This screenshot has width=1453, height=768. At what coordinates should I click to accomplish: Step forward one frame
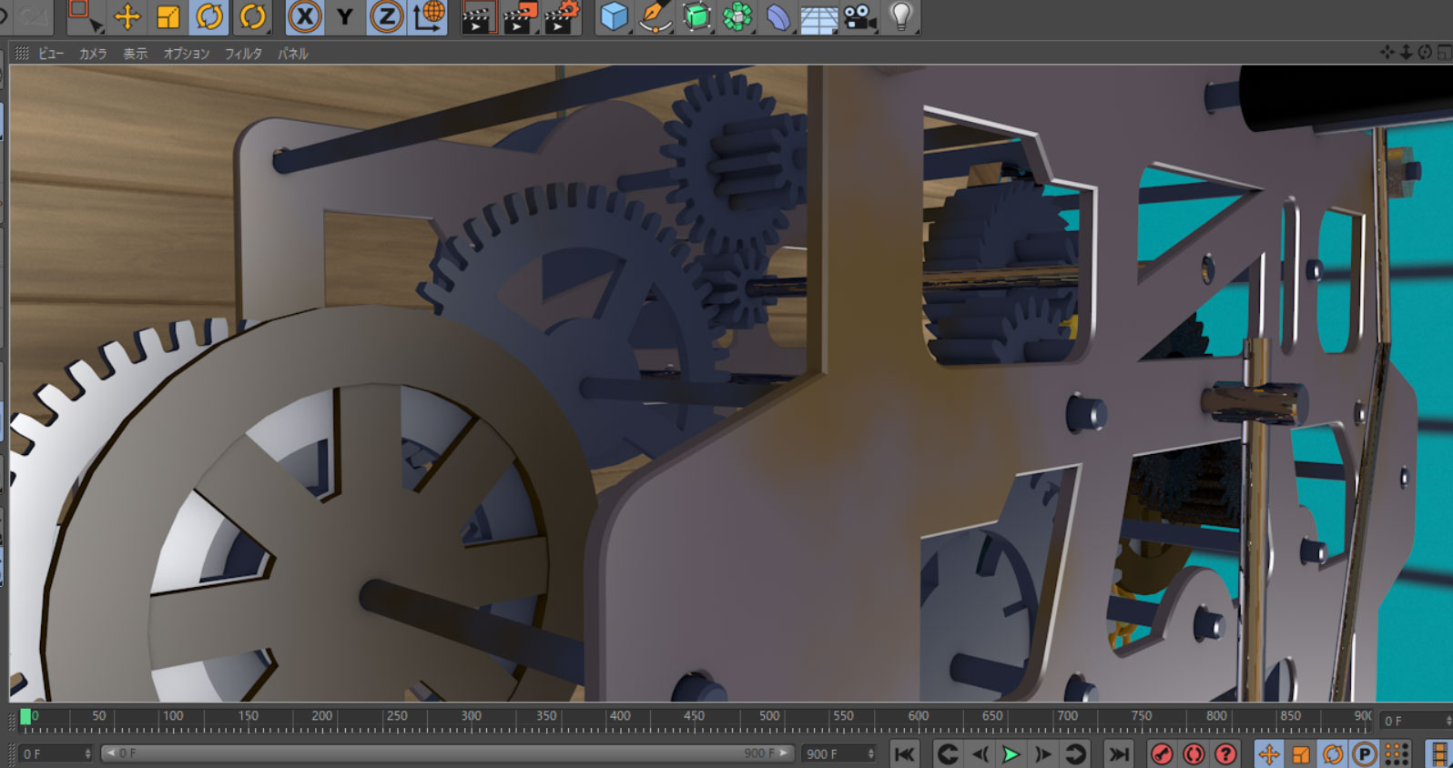1043,754
